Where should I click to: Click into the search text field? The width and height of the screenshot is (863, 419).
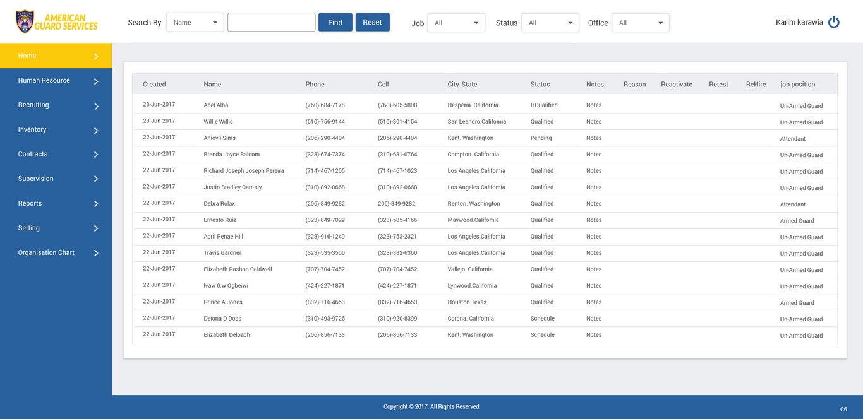271,23
